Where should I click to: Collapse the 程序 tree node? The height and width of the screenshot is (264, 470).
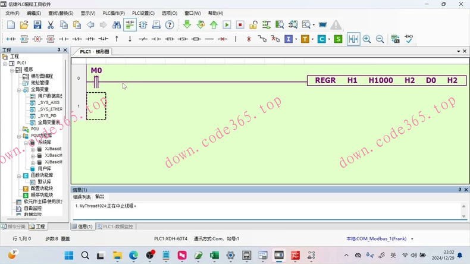(12, 70)
